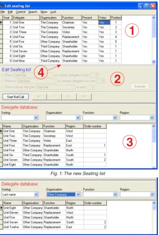This screenshot has width=159, height=235.
Task: Select the Place ordinary delegate in seat radio button
Action: pyautogui.click(x=3, y=87)
